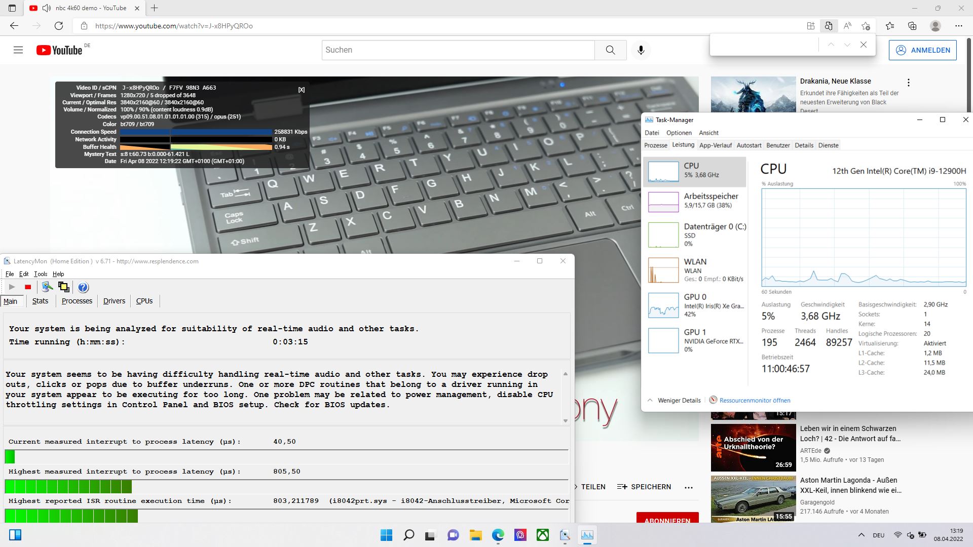Open Xbox app in taskbar

(543, 535)
